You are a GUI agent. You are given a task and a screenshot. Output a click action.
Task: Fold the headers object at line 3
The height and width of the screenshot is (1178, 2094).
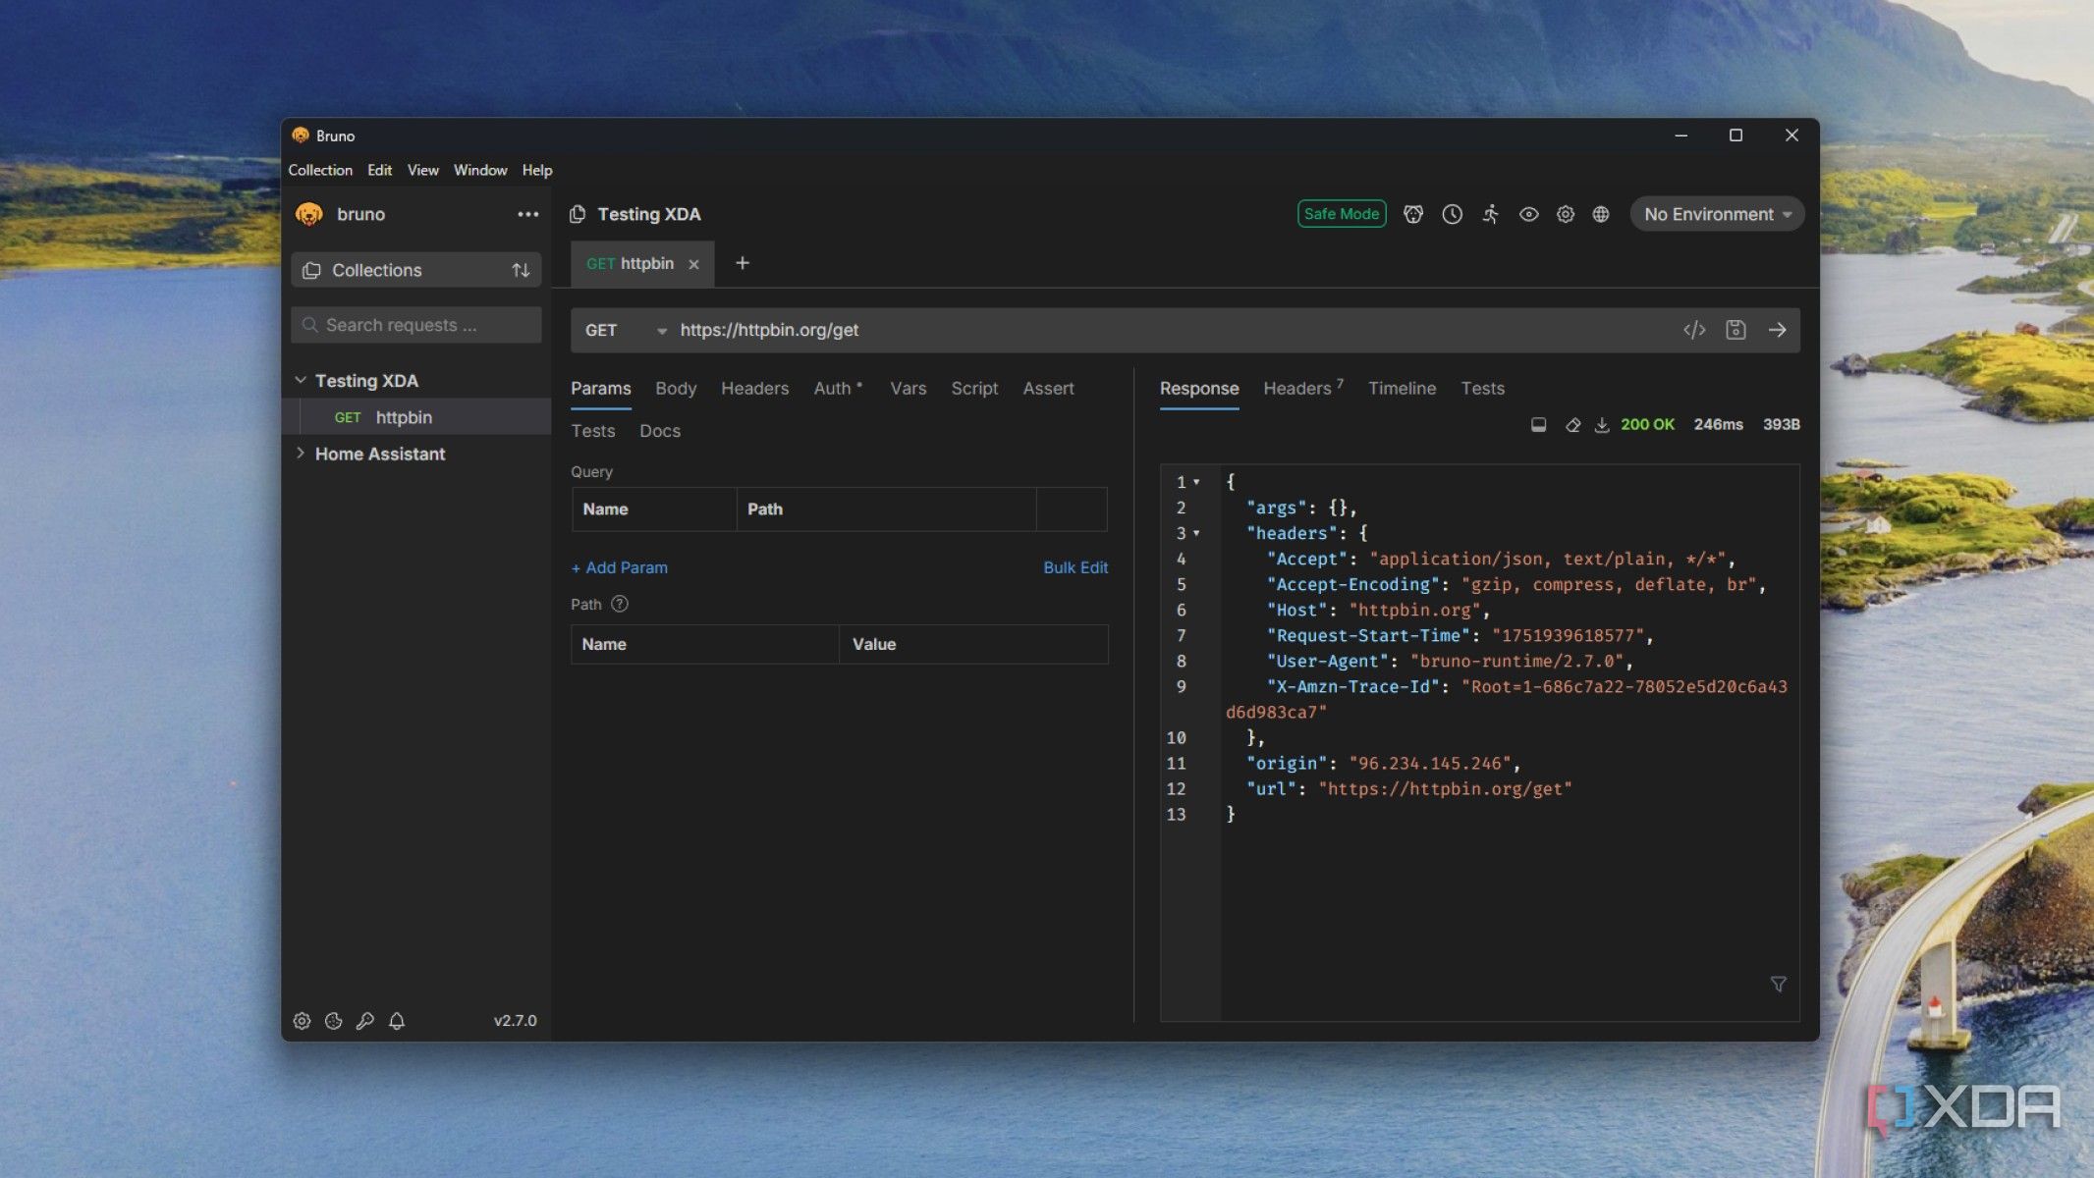click(x=1196, y=533)
